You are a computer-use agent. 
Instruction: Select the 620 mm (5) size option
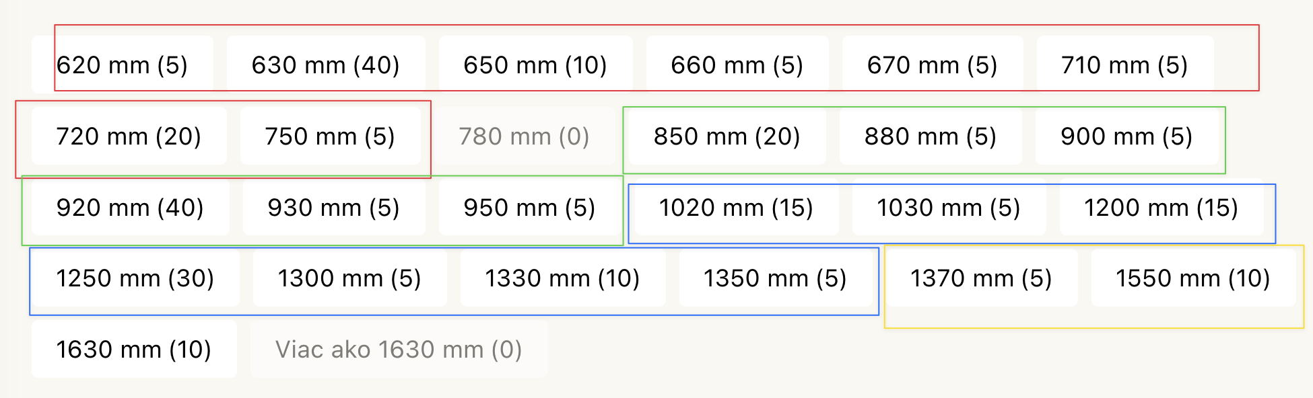click(122, 65)
